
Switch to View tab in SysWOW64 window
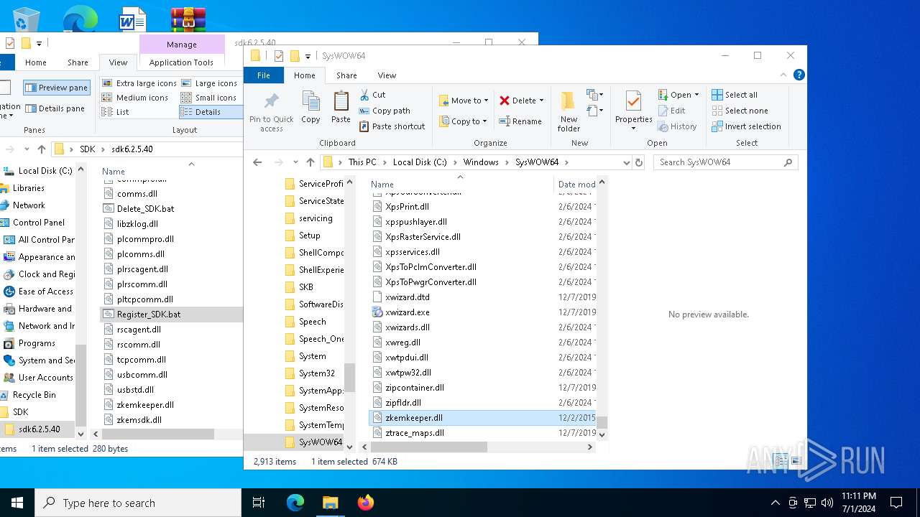click(387, 75)
